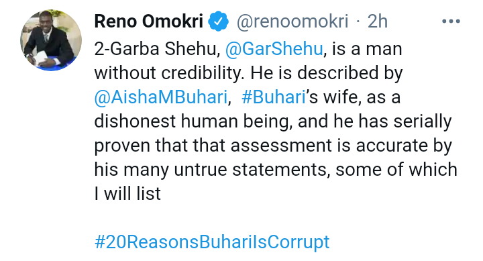This screenshot has height=261, width=483.
Task: Open the #20ReasonsBuhariIsCorrupt hashtag
Action: (x=212, y=242)
